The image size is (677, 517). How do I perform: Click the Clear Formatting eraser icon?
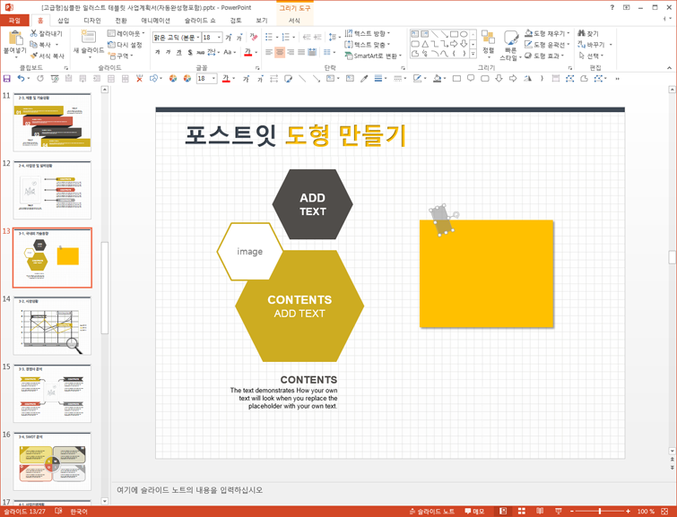tap(254, 37)
